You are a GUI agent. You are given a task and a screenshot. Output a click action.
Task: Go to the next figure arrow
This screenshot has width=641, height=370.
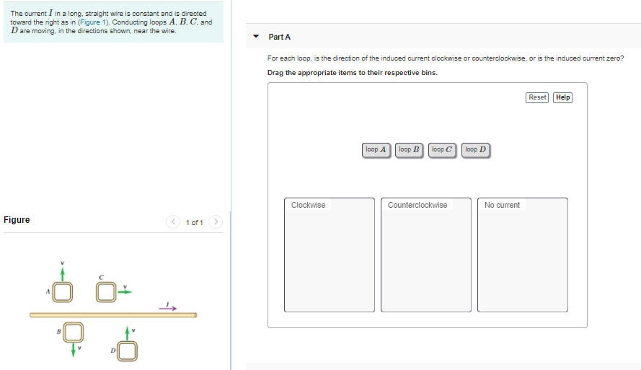coord(216,221)
